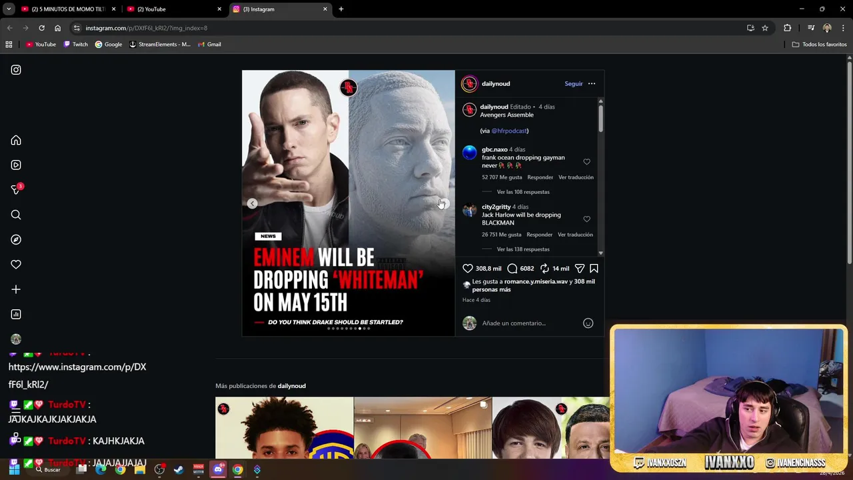Click comments scrollbar in post panel
This screenshot has height=480, width=853.
[x=600, y=119]
